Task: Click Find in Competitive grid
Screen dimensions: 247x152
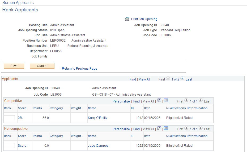Action: coord(137,101)
